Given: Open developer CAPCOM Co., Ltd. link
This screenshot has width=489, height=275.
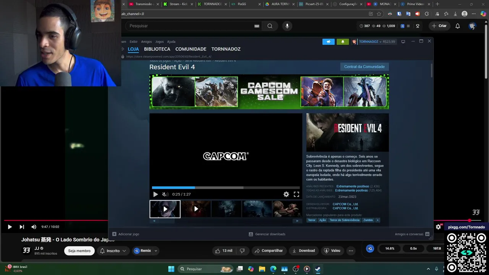Looking at the screenshot, I should point(345,204).
